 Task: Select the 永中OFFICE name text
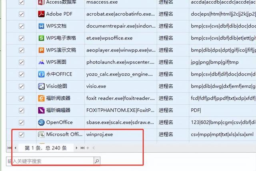pos(59,74)
